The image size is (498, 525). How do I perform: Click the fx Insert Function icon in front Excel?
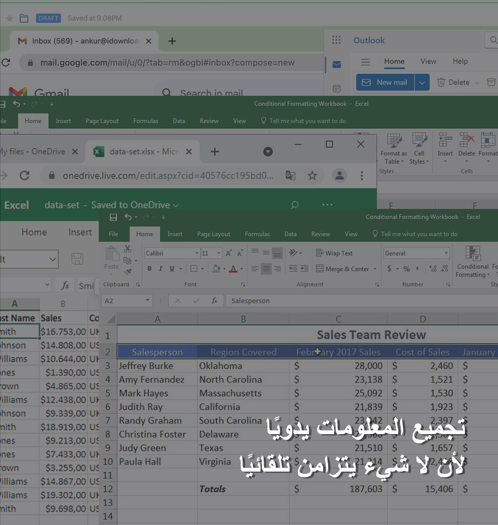[214, 300]
